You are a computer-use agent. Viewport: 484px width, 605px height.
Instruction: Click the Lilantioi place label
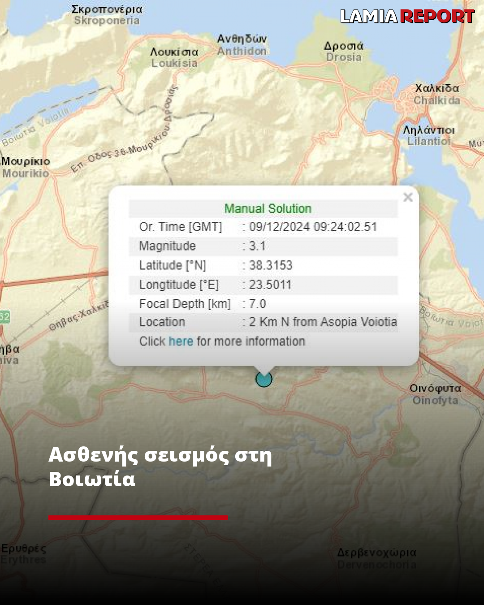pos(428,135)
